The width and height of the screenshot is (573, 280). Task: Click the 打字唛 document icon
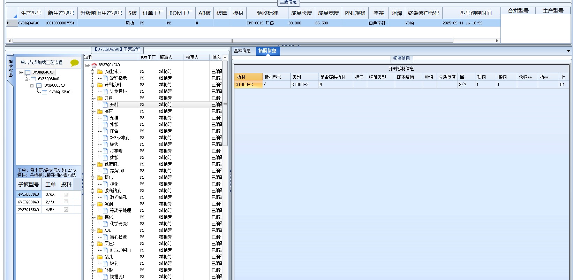point(105,151)
